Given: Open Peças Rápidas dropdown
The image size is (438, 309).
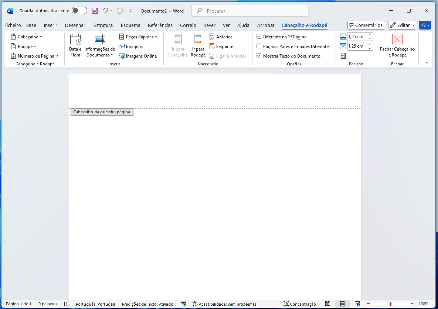Looking at the screenshot, I should point(138,37).
